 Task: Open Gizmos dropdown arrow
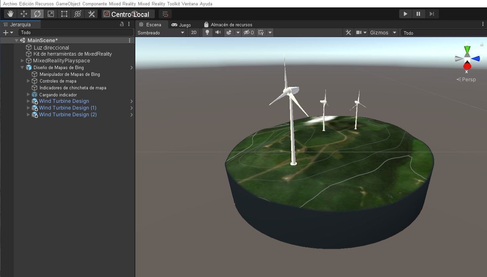tap(395, 33)
